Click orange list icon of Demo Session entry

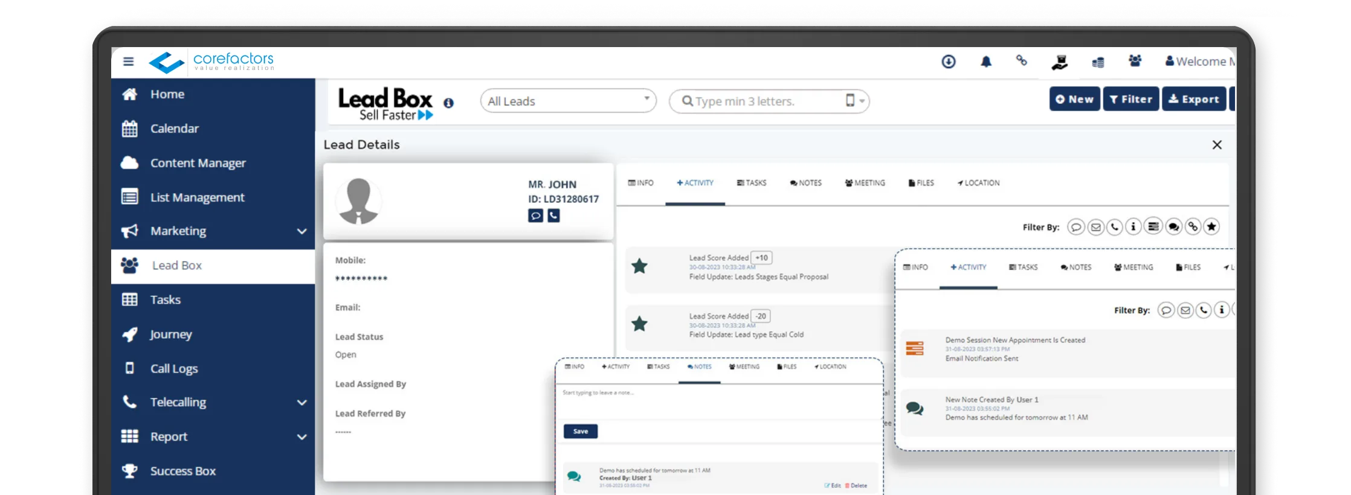[x=915, y=348]
